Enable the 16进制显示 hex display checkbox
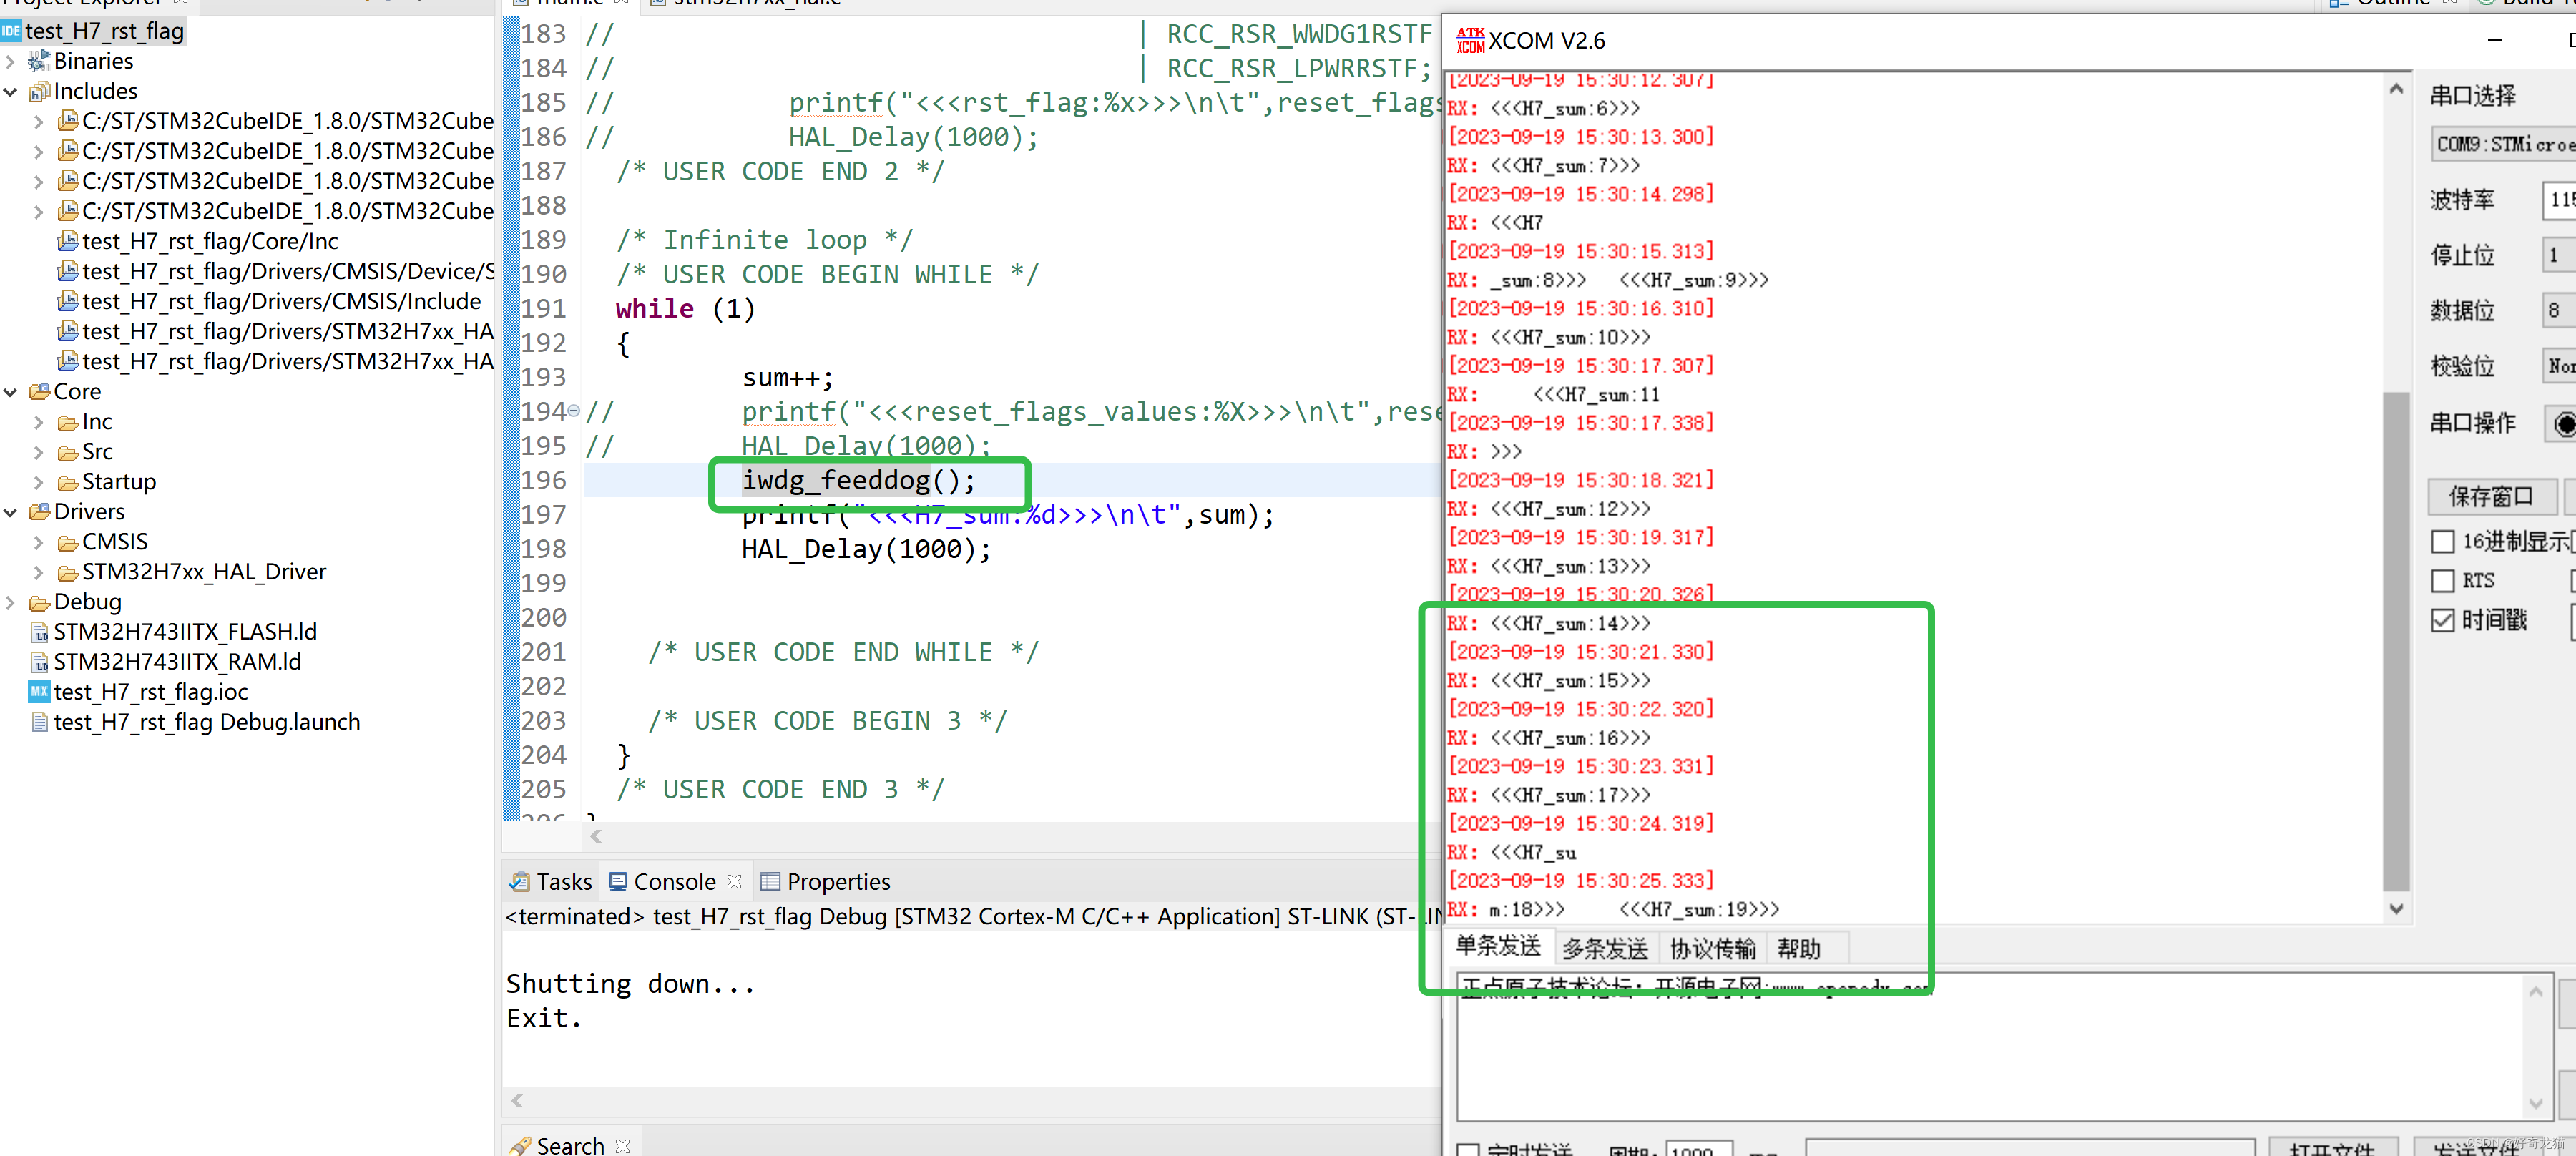The image size is (2576, 1156). click(2443, 542)
